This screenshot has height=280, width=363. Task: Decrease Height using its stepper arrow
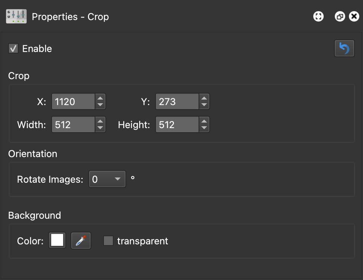point(204,127)
